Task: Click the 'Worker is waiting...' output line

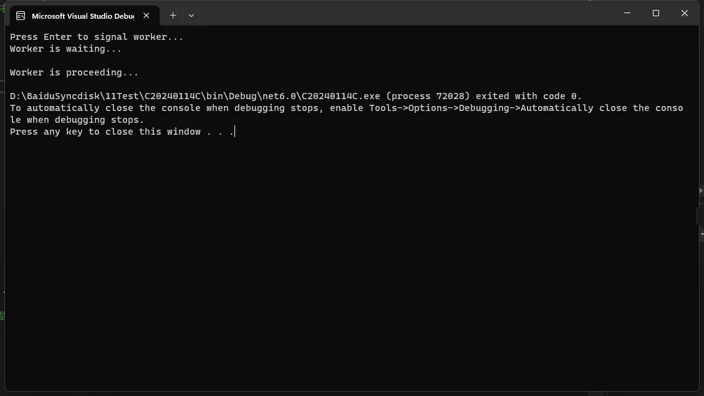Action: tap(65, 49)
